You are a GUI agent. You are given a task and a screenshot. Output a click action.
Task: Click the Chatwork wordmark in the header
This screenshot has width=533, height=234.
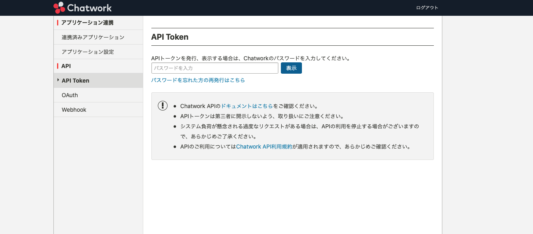(x=89, y=8)
